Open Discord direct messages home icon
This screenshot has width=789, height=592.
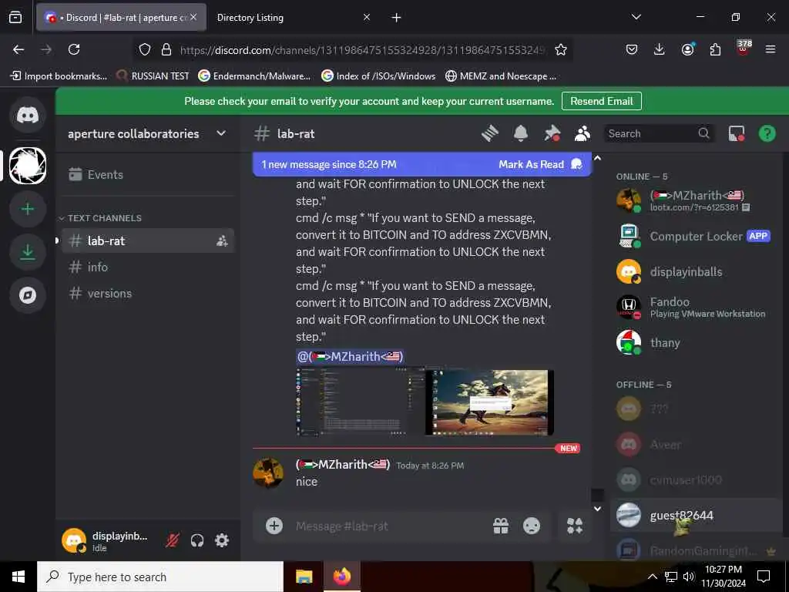[x=28, y=116]
